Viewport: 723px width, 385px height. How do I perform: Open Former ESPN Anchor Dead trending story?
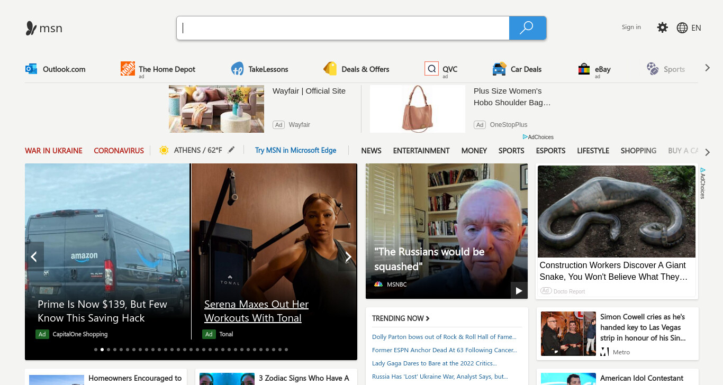(445, 350)
